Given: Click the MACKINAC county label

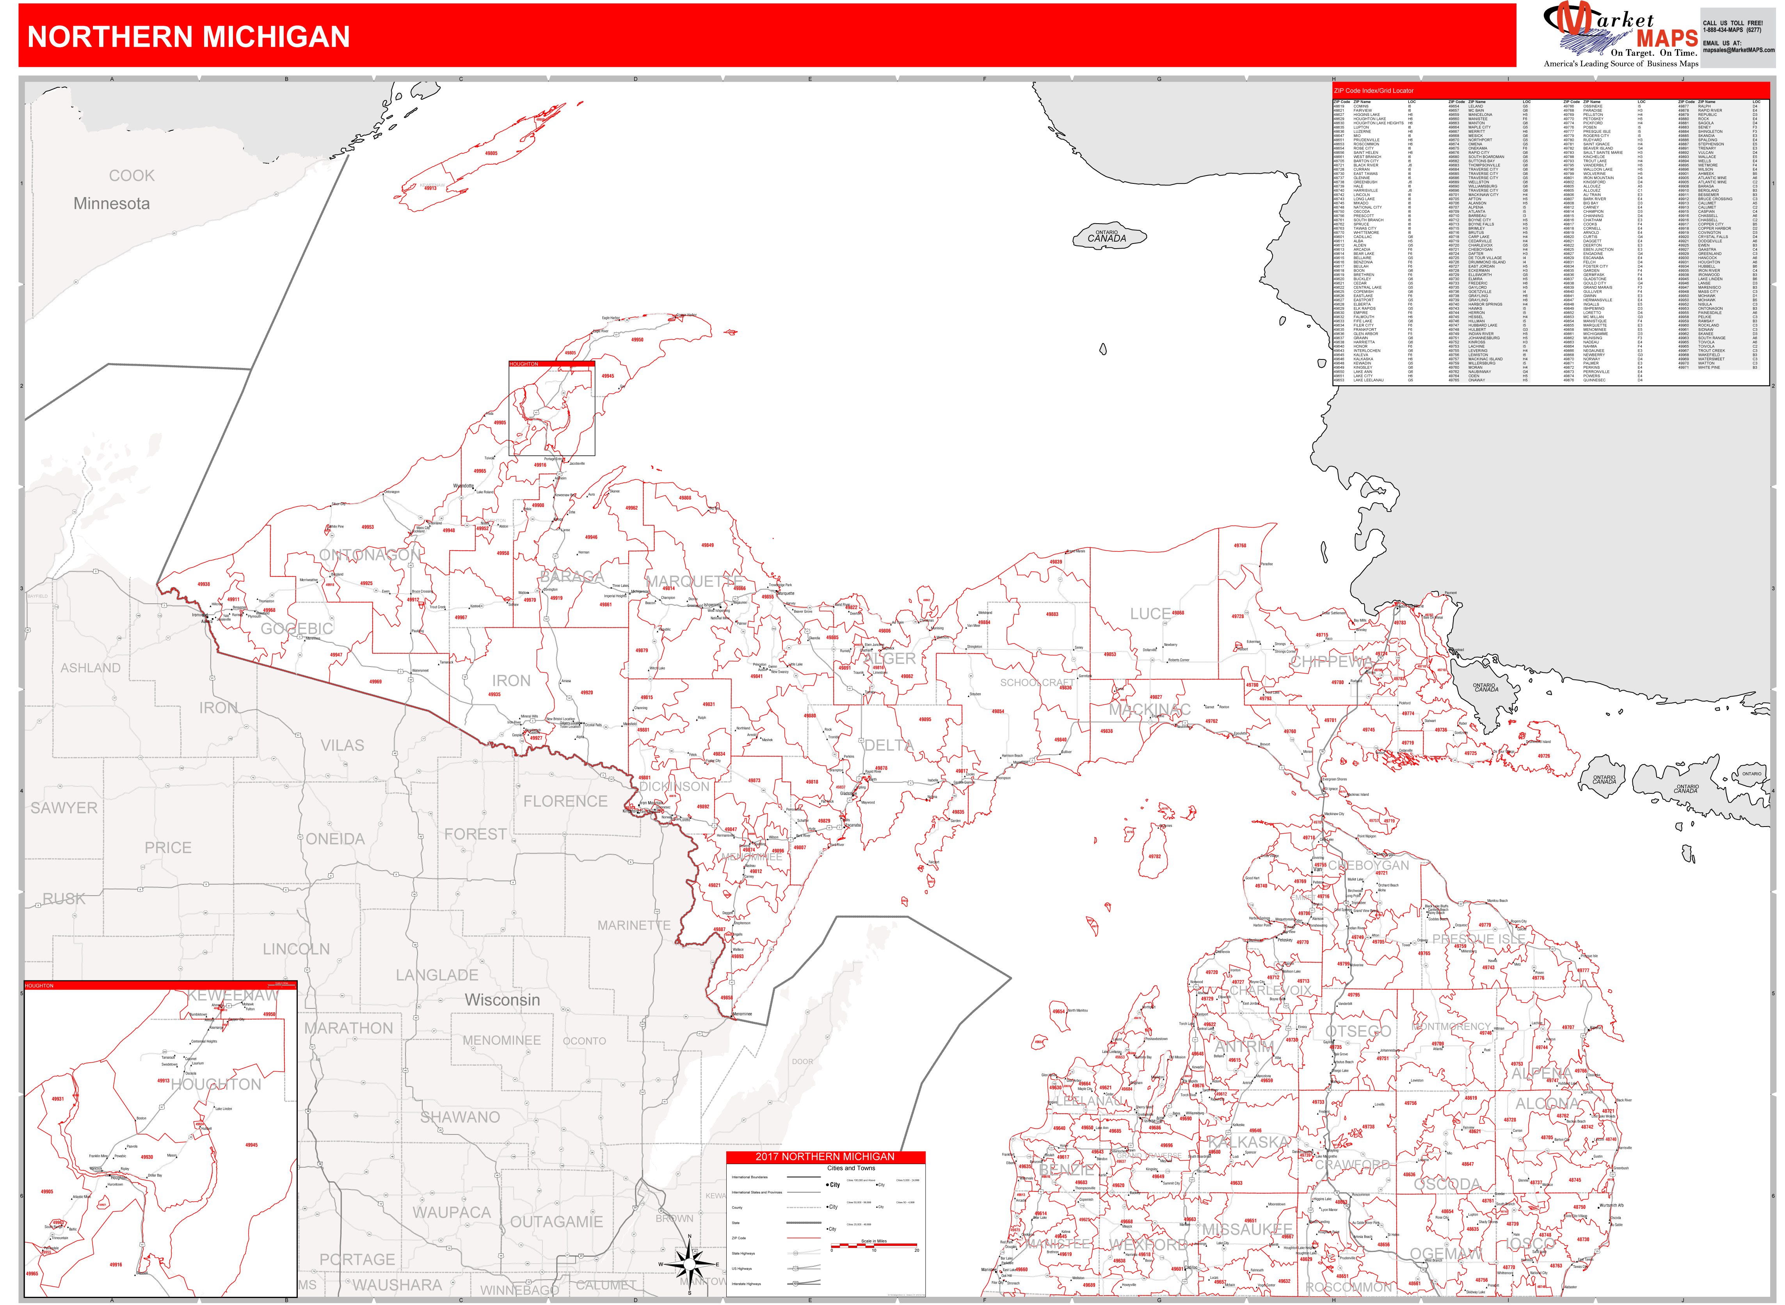Looking at the screenshot, I should point(1149,709).
